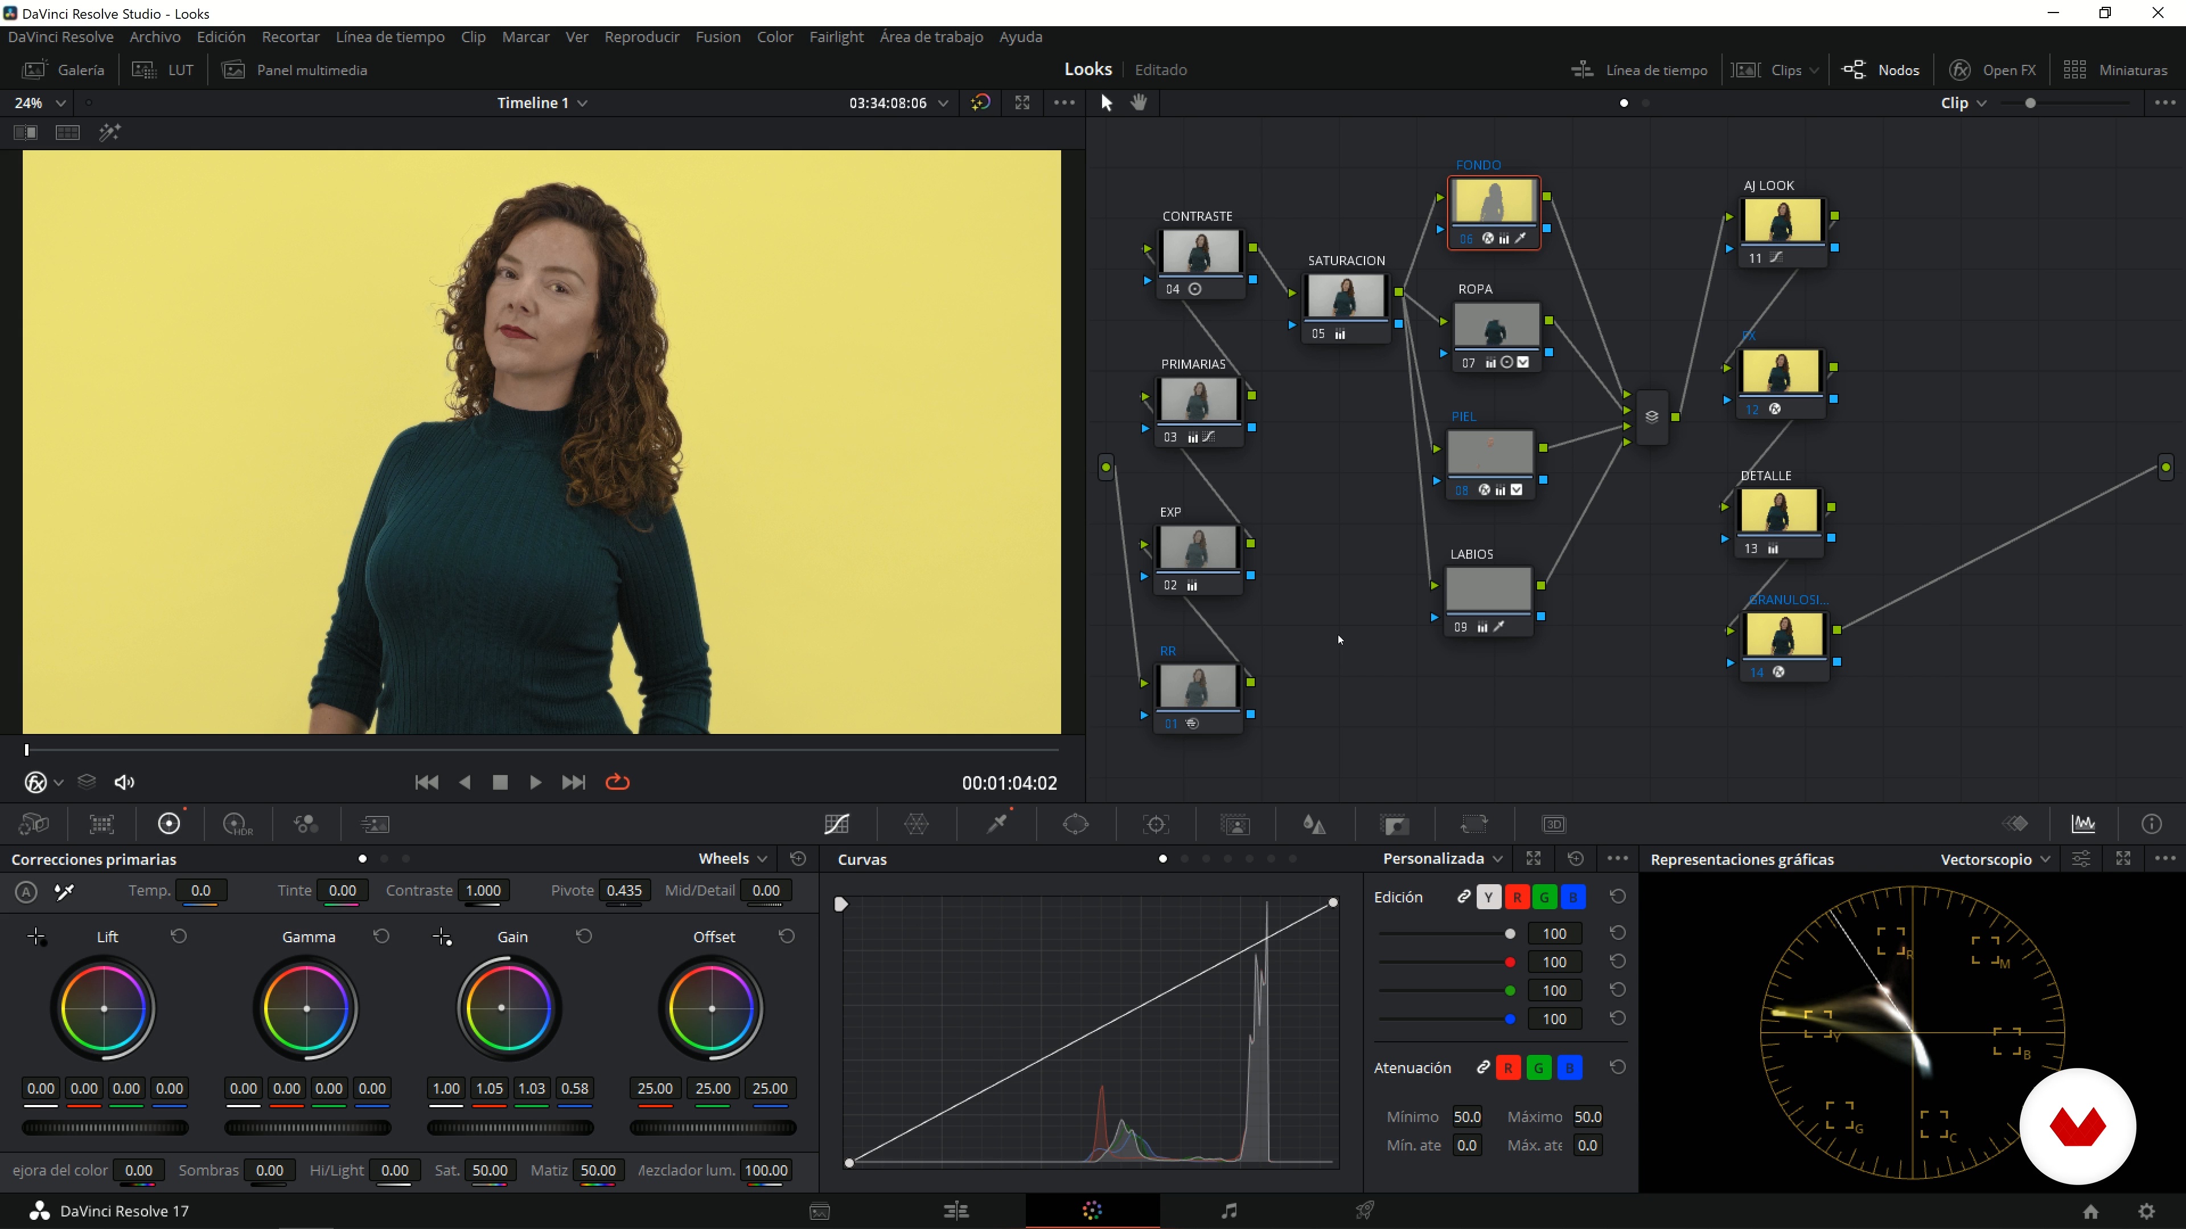This screenshot has width=2186, height=1229.
Task: Adjust the Gain master wheel slider
Action: pos(510,1127)
